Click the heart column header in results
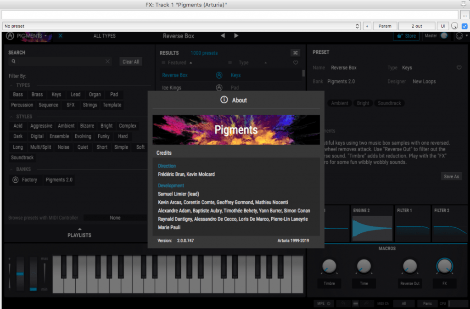This screenshot has height=309, width=470. click(x=296, y=62)
